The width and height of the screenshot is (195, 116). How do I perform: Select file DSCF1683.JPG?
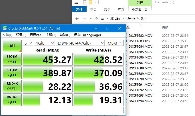click(139, 41)
